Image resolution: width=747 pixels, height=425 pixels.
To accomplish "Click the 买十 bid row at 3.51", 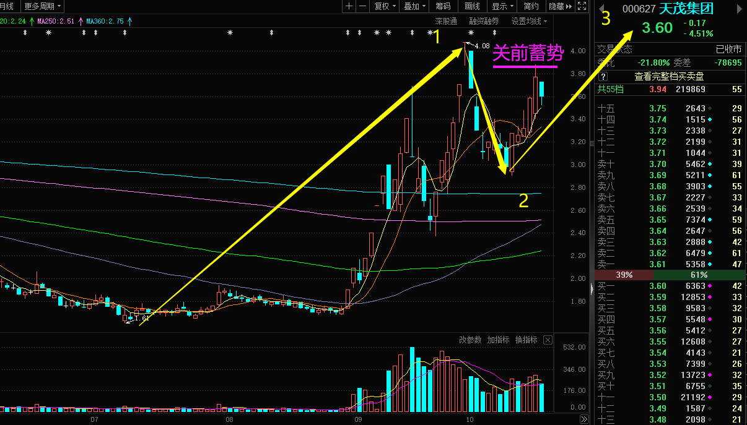I will [669, 386].
